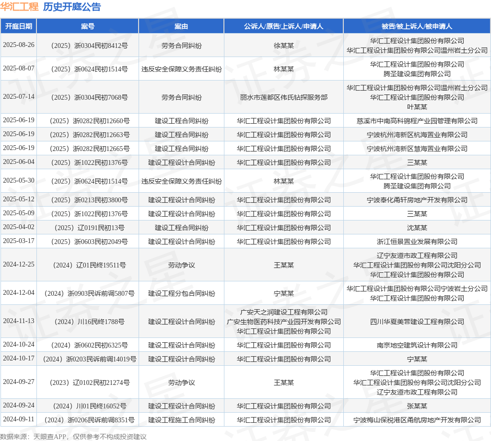Click case number 浙0903民诉前调5807号
The width and height of the screenshot is (491, 441).
90,293
